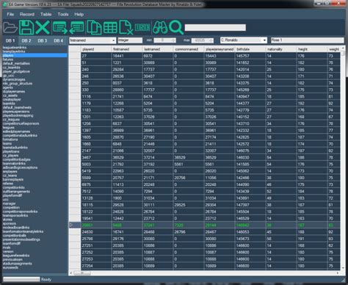The image size is (348, 285).
Task: Click the open folder toolbar icon
Action: pyautogui.click(x=10, y=28)
